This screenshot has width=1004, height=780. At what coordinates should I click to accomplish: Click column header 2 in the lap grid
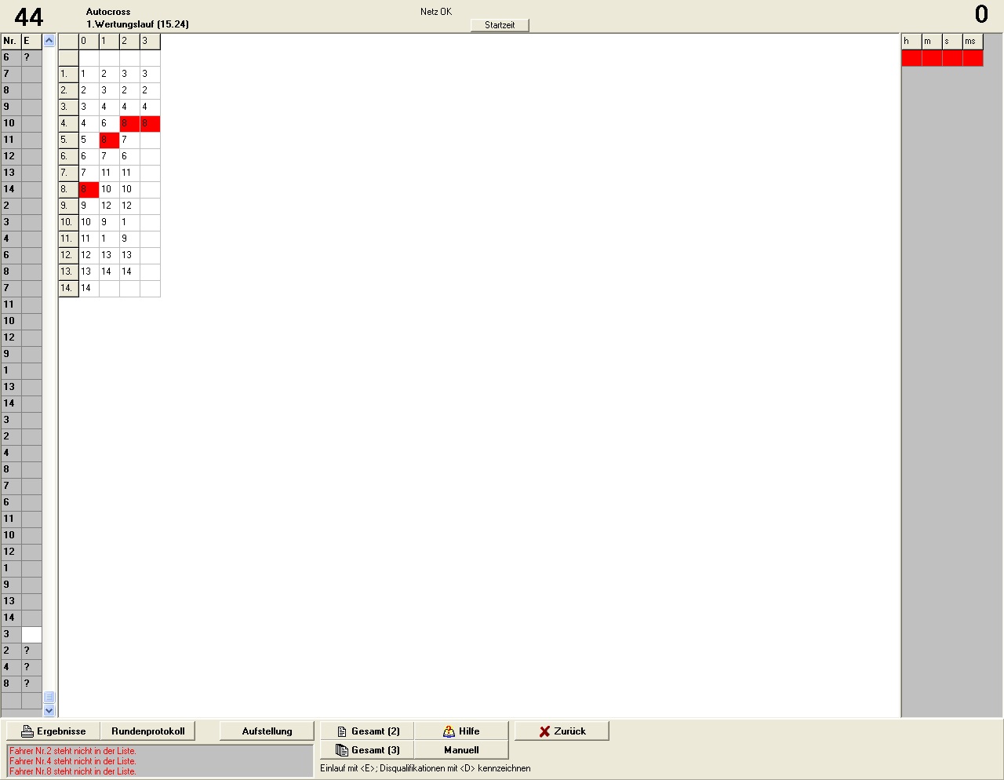click(x=129, y=41)
